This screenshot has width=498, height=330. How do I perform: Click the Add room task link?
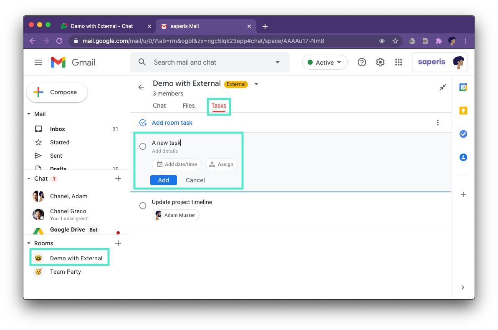[172, 122]
